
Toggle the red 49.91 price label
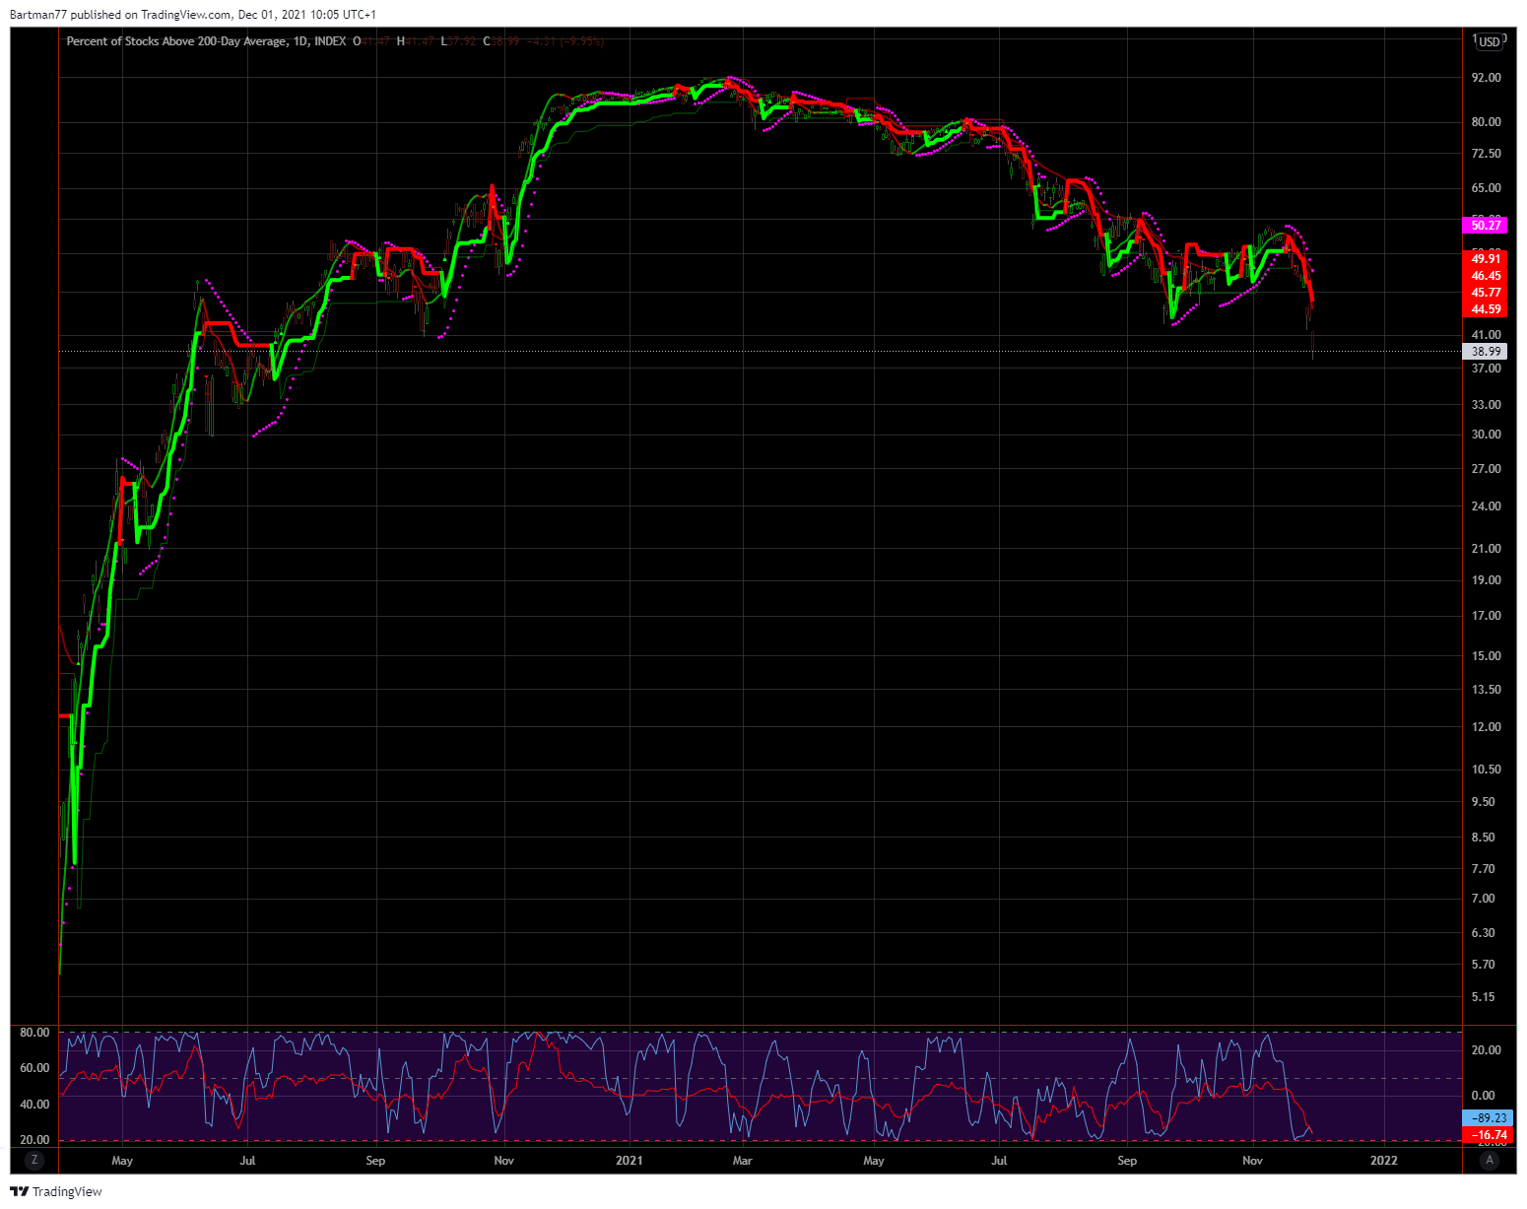(x=1486, y=260)
